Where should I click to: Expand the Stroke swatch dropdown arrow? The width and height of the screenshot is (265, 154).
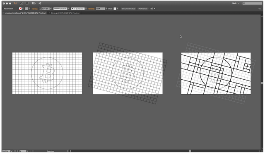[x=29, y=9]
